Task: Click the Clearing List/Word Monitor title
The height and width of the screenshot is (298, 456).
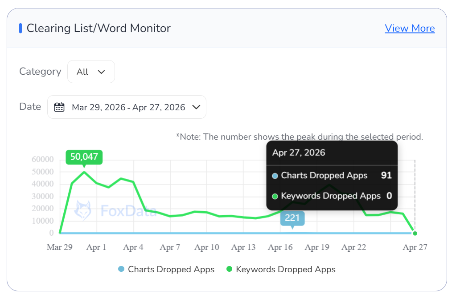Action: (99, 28)
